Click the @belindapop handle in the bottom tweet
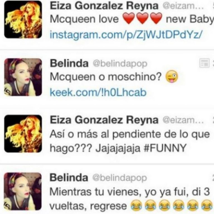 [x=120, y=178]
